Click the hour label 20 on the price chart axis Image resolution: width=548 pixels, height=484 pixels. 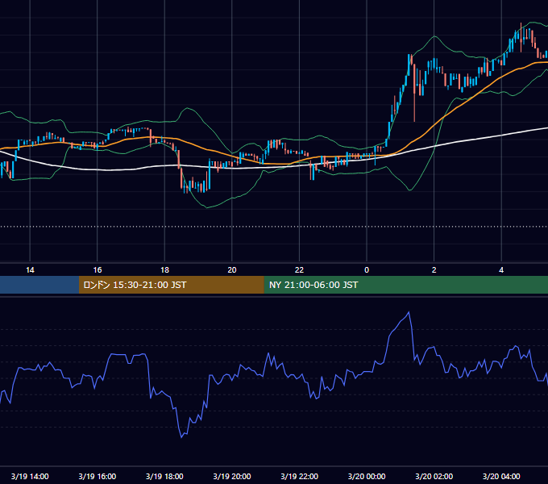click(x=232, y=270)
